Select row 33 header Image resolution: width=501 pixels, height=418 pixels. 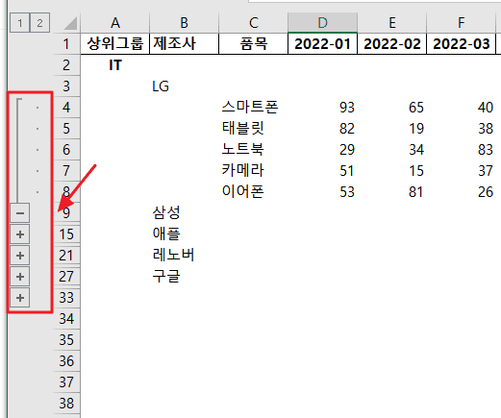pyautogui.click(x=66, y=298)
